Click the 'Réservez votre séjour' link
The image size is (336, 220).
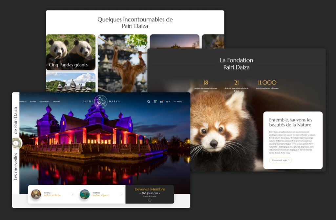tap(100, 194)
